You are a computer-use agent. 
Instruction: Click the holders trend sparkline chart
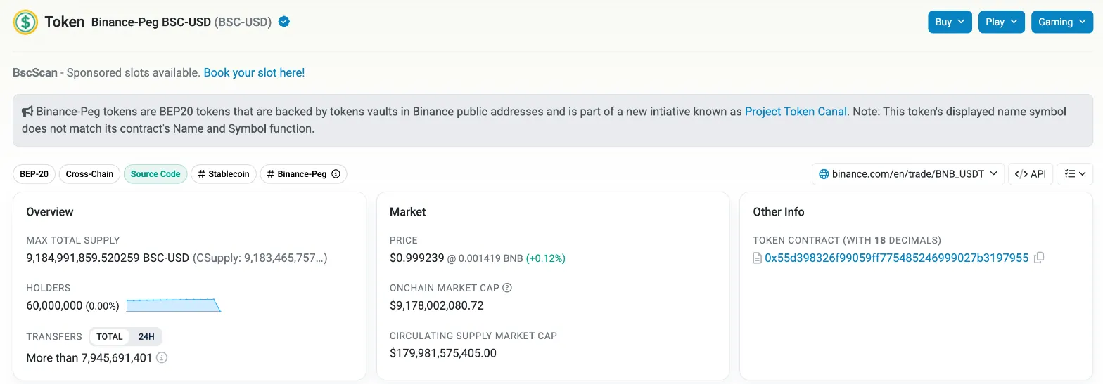(x=174, y=305)
